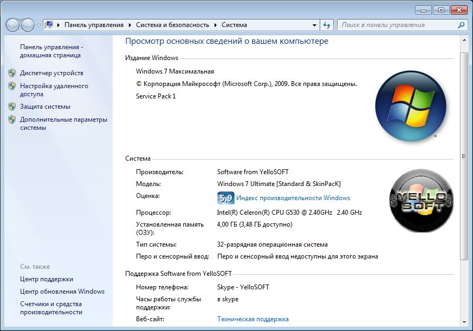Click the computer icon in address bar
The width and height of the screenshot is (473, 331).
click(x=49, y=25)
